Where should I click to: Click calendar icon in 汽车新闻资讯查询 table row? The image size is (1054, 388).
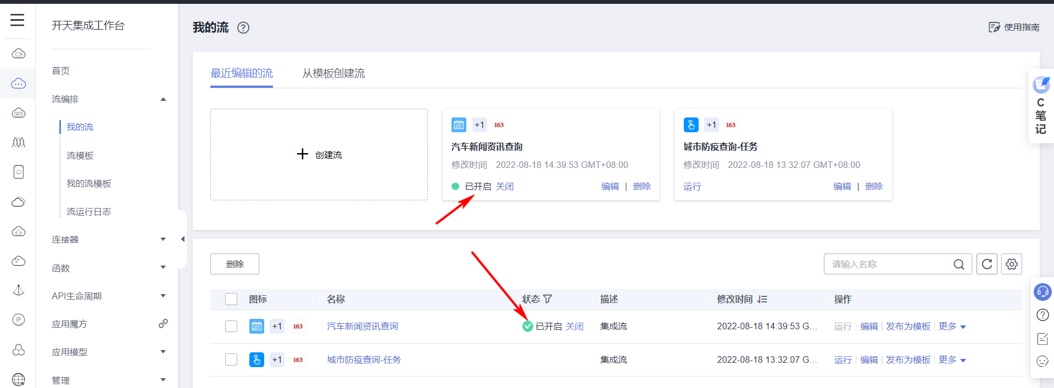click(x=256, y=326)
